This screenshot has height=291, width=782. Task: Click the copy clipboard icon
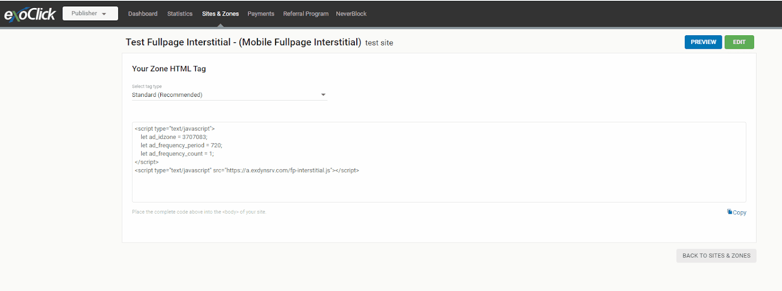click(729, 212)
